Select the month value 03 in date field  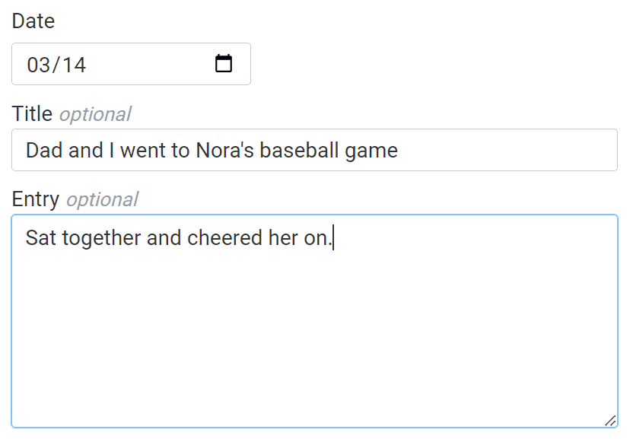coord(37,65)
